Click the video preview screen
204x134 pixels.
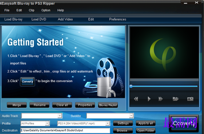pyautogui.click(x=164, y=53)
